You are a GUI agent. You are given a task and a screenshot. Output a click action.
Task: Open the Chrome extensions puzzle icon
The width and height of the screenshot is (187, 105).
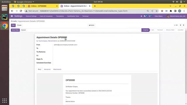(x=171, y=11)
